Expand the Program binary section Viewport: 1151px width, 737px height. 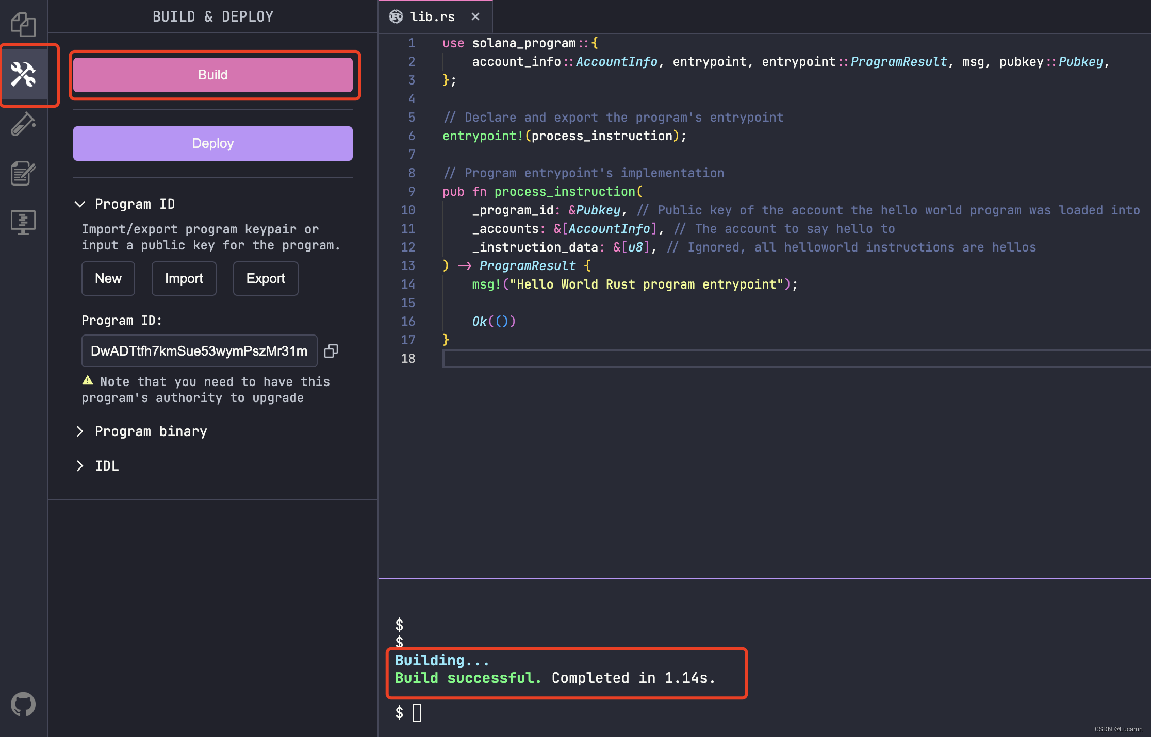click(x=80, y=431)
